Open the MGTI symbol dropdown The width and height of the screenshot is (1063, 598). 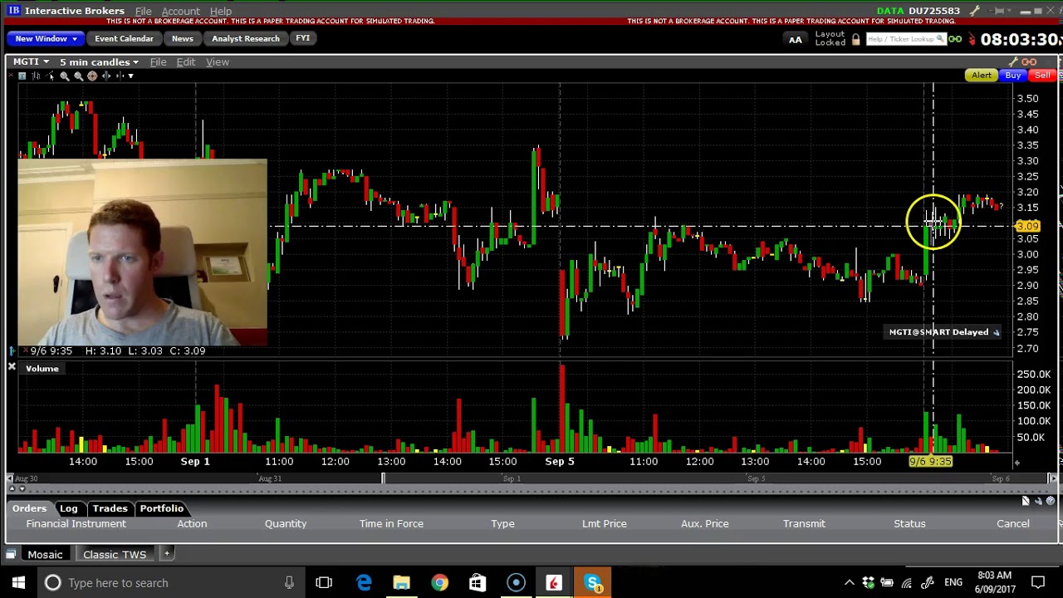tap(31, 61)
